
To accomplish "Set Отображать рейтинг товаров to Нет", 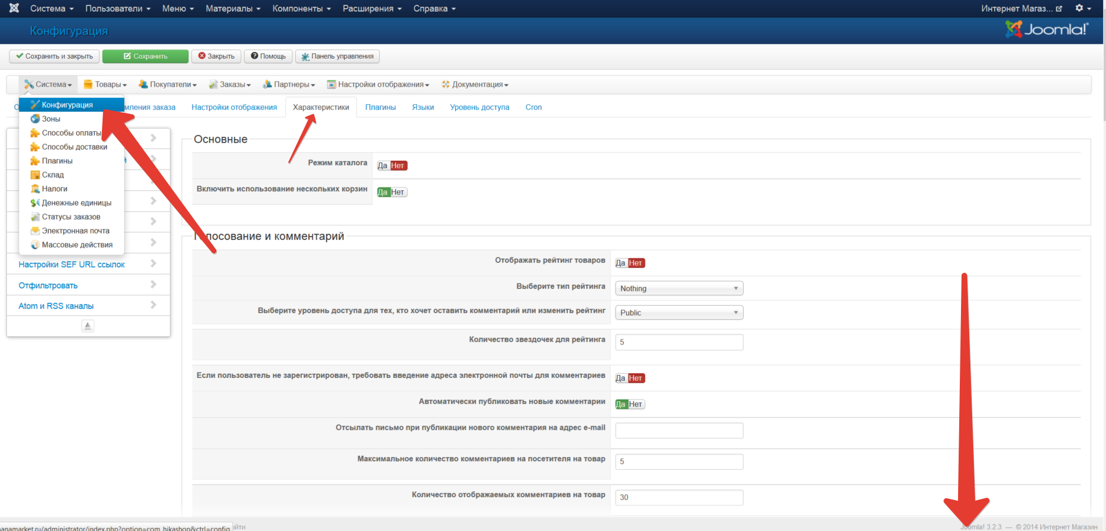I will (x=635, y=263).
